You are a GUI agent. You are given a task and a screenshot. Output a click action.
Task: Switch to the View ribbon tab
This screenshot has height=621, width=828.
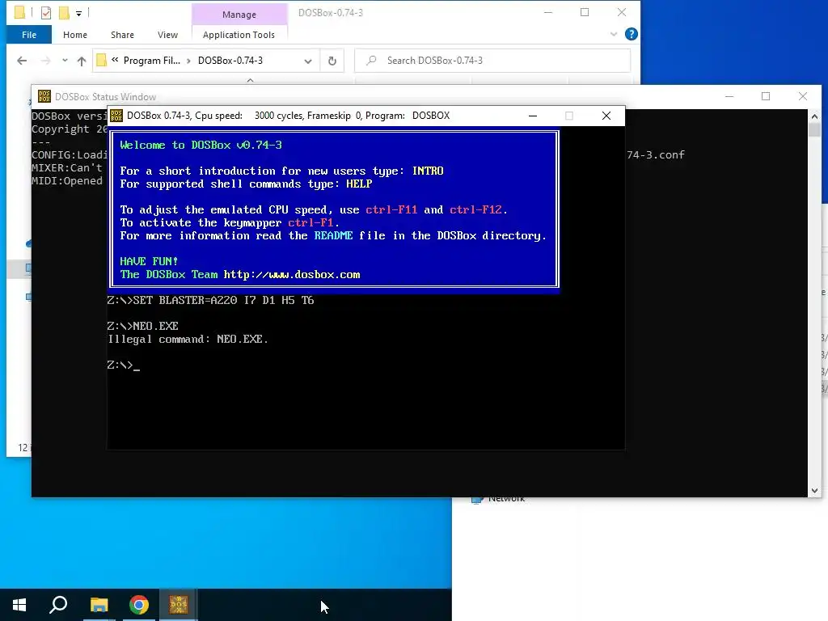click(x=167, y=35)
